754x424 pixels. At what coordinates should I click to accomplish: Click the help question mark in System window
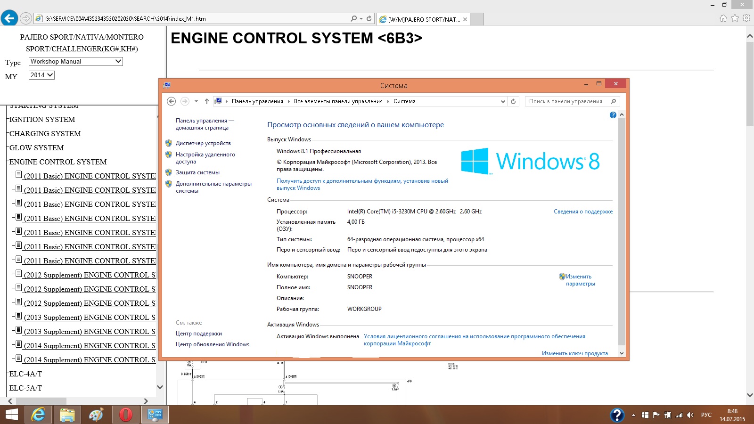[613, 115]
